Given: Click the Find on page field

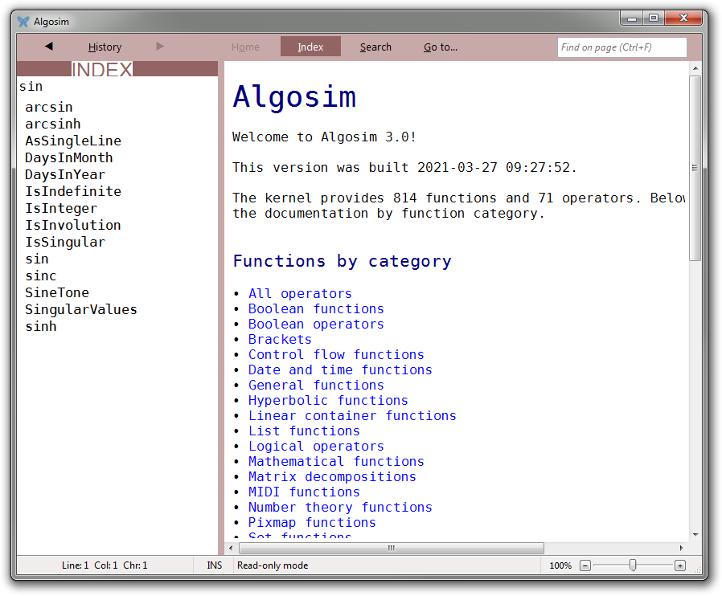Looking at the screenshot, I should click(x=621, y=47).
